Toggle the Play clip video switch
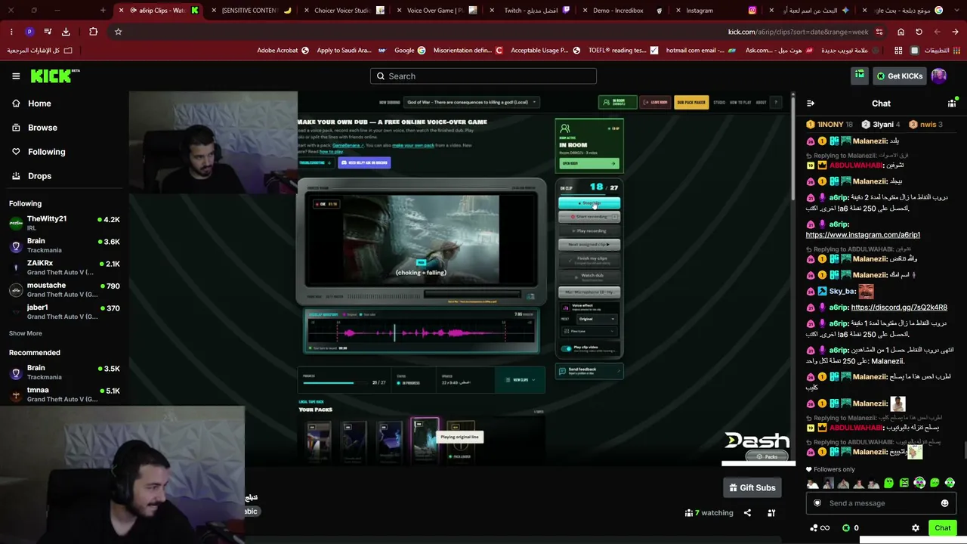 pyautogui.click(x=566, y=348)
